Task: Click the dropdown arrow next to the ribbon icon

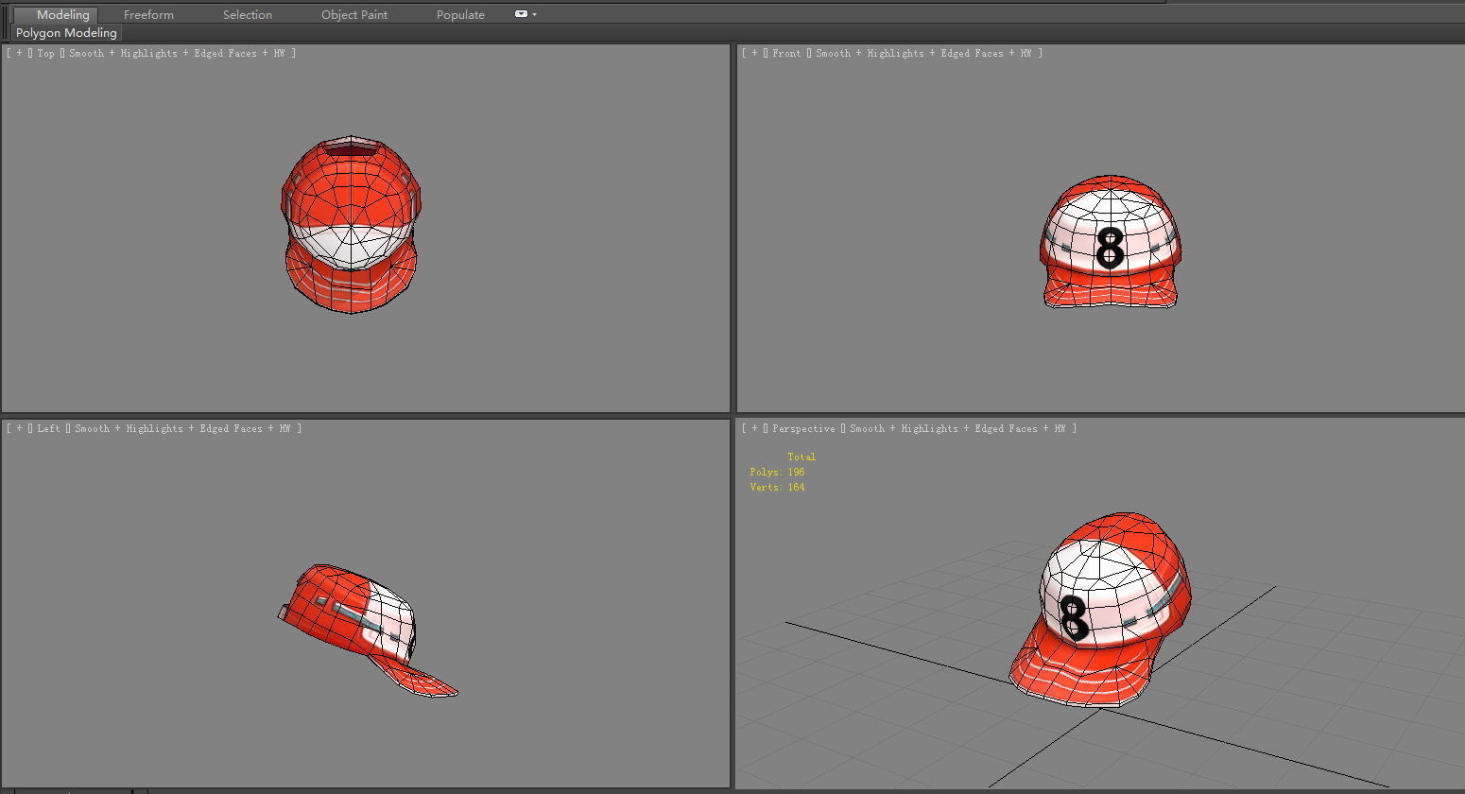Action: 532,14
